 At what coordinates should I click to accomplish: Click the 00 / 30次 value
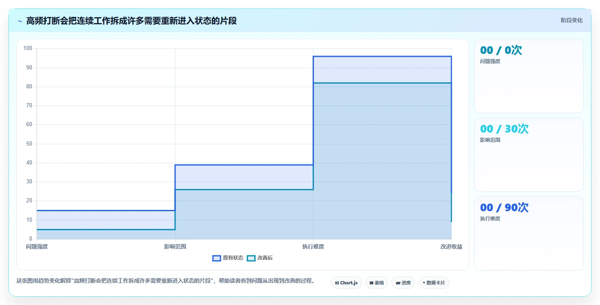[x=504, y=129]
